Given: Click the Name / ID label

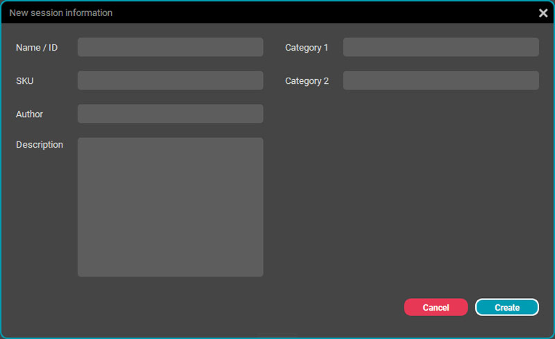Looking at the screenshot, I should [37, 47].
